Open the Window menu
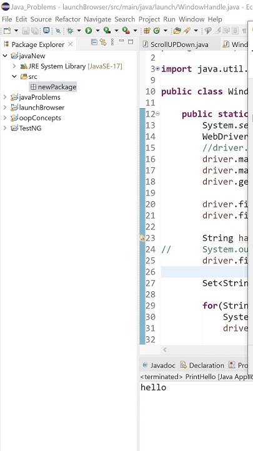 pyautogui.click(x=192, y=19)
